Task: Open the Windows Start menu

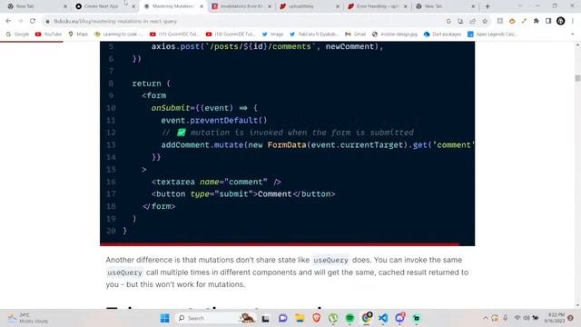Action: (165, 318)
